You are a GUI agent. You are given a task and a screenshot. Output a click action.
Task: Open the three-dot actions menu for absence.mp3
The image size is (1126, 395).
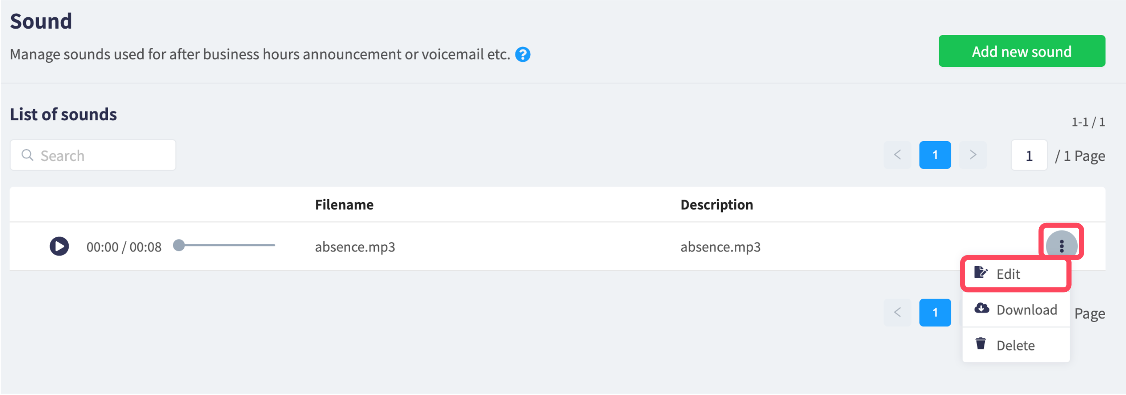pos(1061,246)
